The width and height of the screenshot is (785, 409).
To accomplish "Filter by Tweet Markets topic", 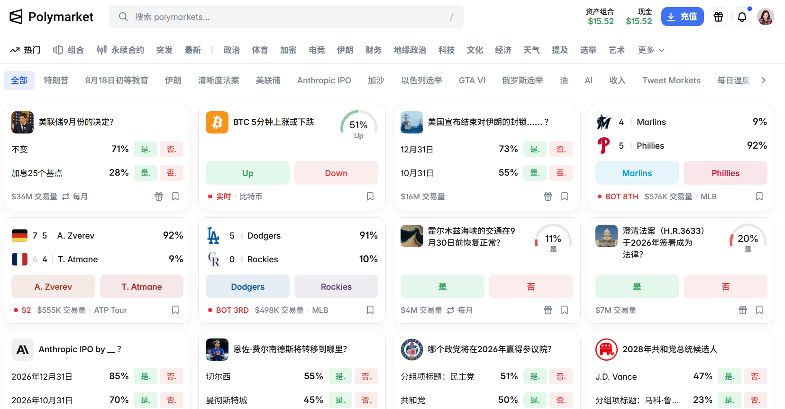I will (x=671, y=80).
